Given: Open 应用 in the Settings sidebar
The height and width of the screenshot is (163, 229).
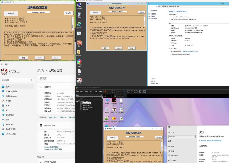Looking at the screenshot, I should [x=17, y=106].
